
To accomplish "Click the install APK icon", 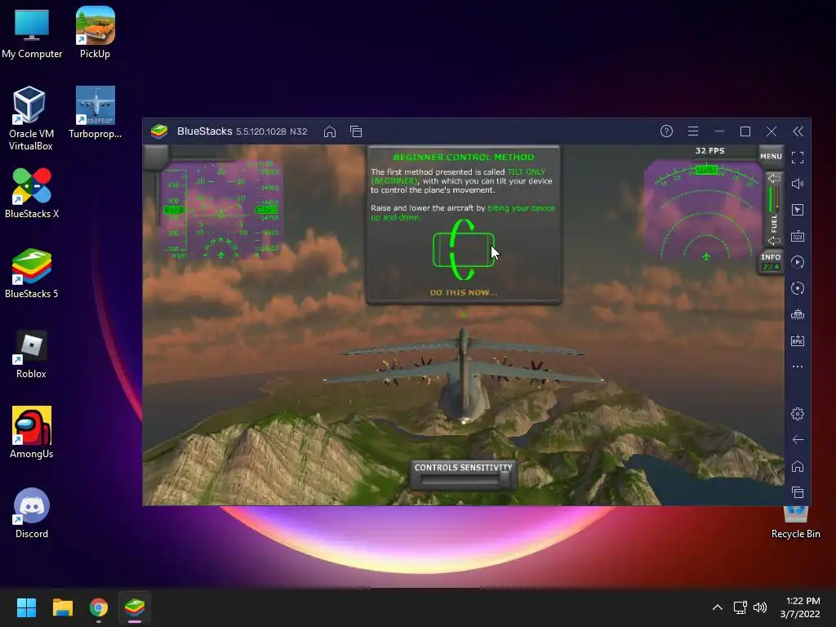I will [x=798, y=340].
